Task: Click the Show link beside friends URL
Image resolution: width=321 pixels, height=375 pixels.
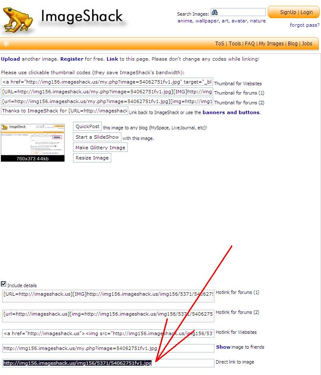Action: click(223, 347)
